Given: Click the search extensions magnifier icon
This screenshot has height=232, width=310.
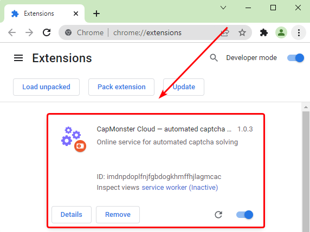Looking at the screenshot, I should coord(214,58).
